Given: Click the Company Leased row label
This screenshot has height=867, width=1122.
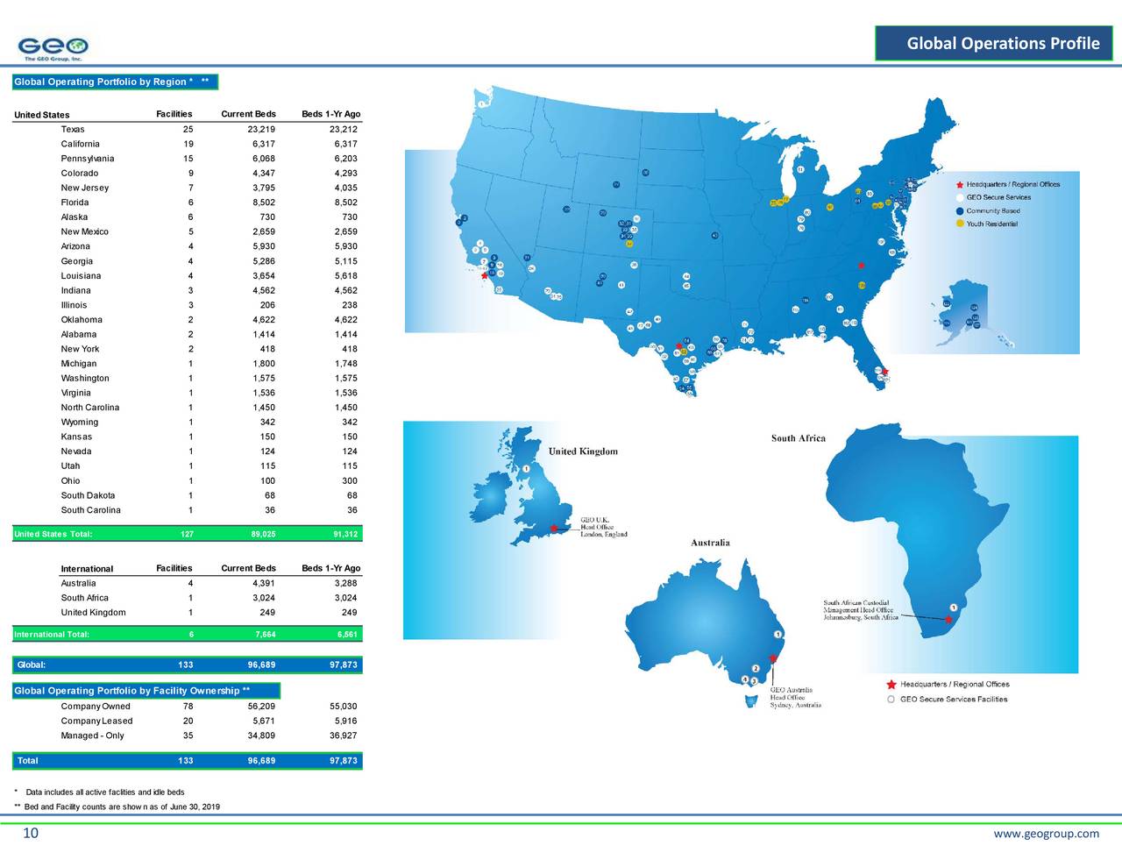Looking at the screenshot, I should point(96,721).
